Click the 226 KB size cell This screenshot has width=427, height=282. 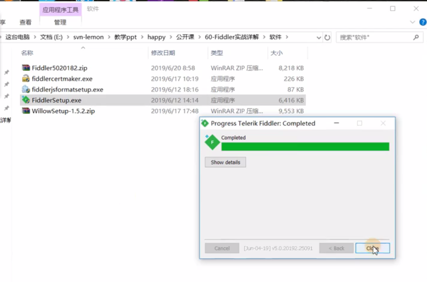[x=294, y=79]
